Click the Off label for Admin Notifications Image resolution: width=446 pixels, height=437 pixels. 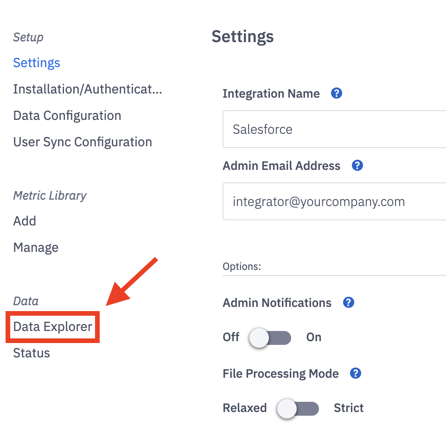(x=231, y=337)
